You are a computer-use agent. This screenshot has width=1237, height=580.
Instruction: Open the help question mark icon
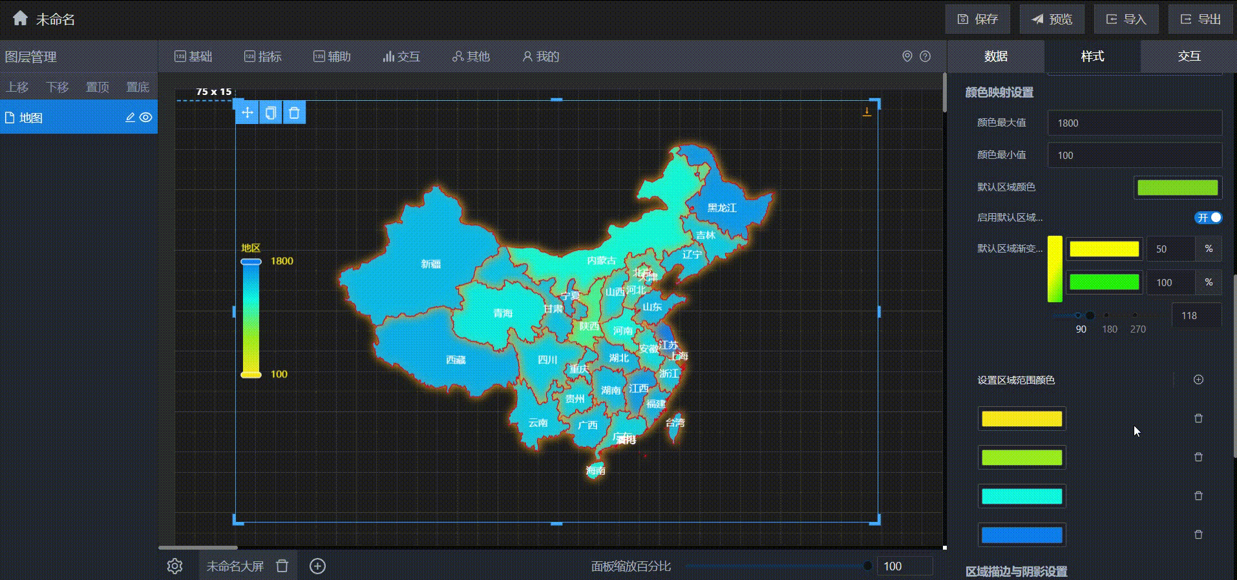tap(925, 57)
